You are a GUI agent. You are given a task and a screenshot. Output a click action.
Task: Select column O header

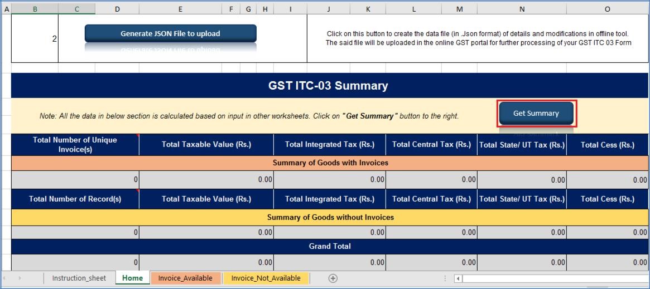(607, 9)
